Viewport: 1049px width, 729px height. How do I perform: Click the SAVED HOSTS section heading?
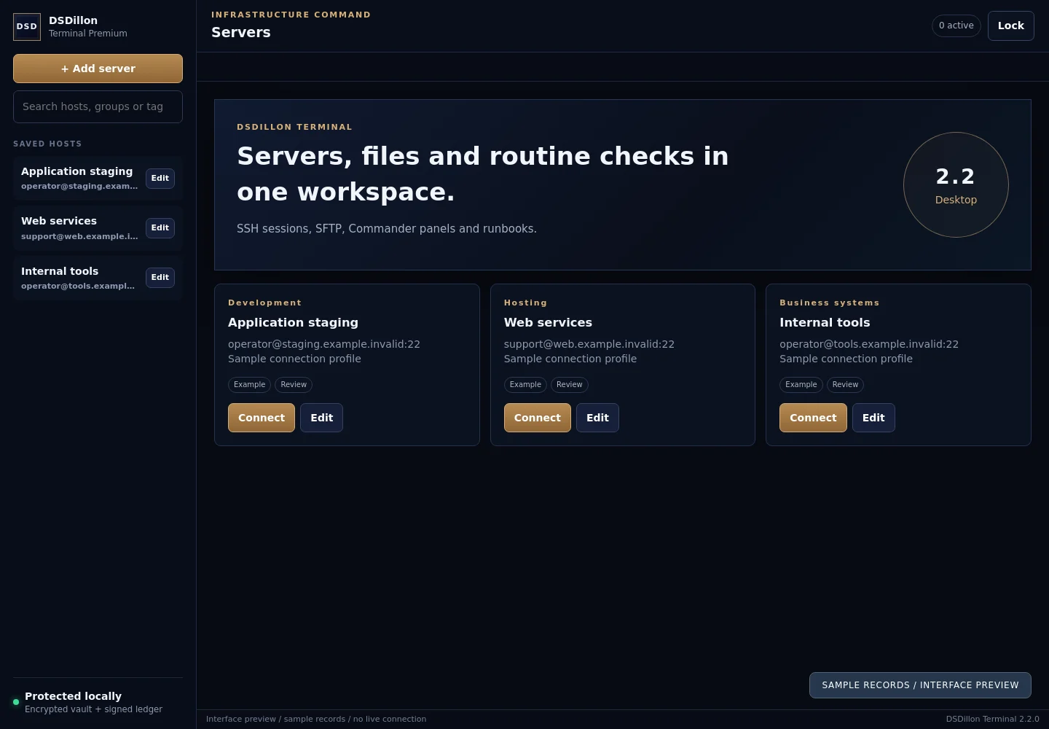click(47, 144)
